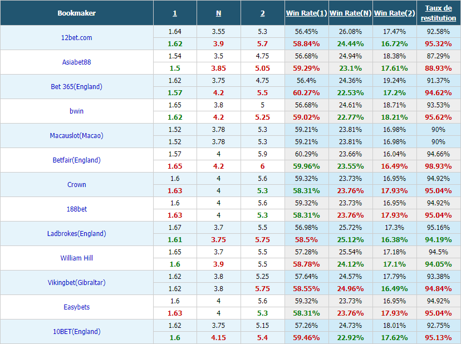
Task: Select Ladbrokes' green 1.61 home odds
Action: (175, 239)
